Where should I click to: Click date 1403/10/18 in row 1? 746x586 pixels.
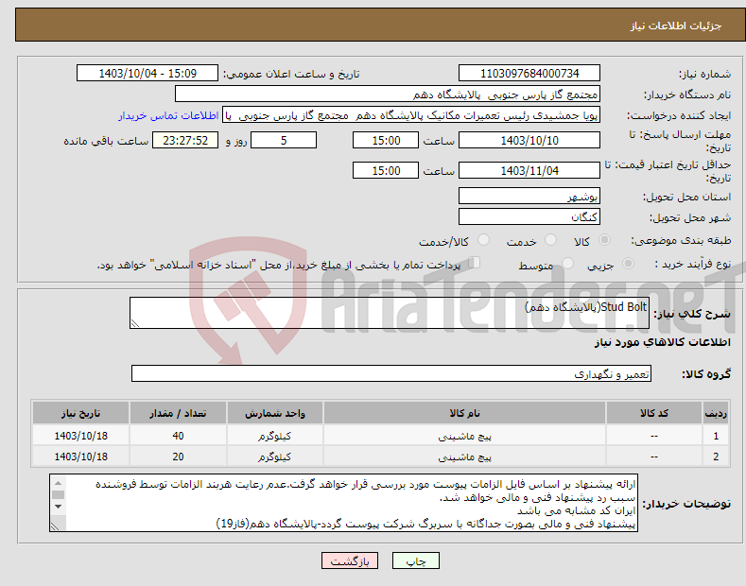[81, 436]
